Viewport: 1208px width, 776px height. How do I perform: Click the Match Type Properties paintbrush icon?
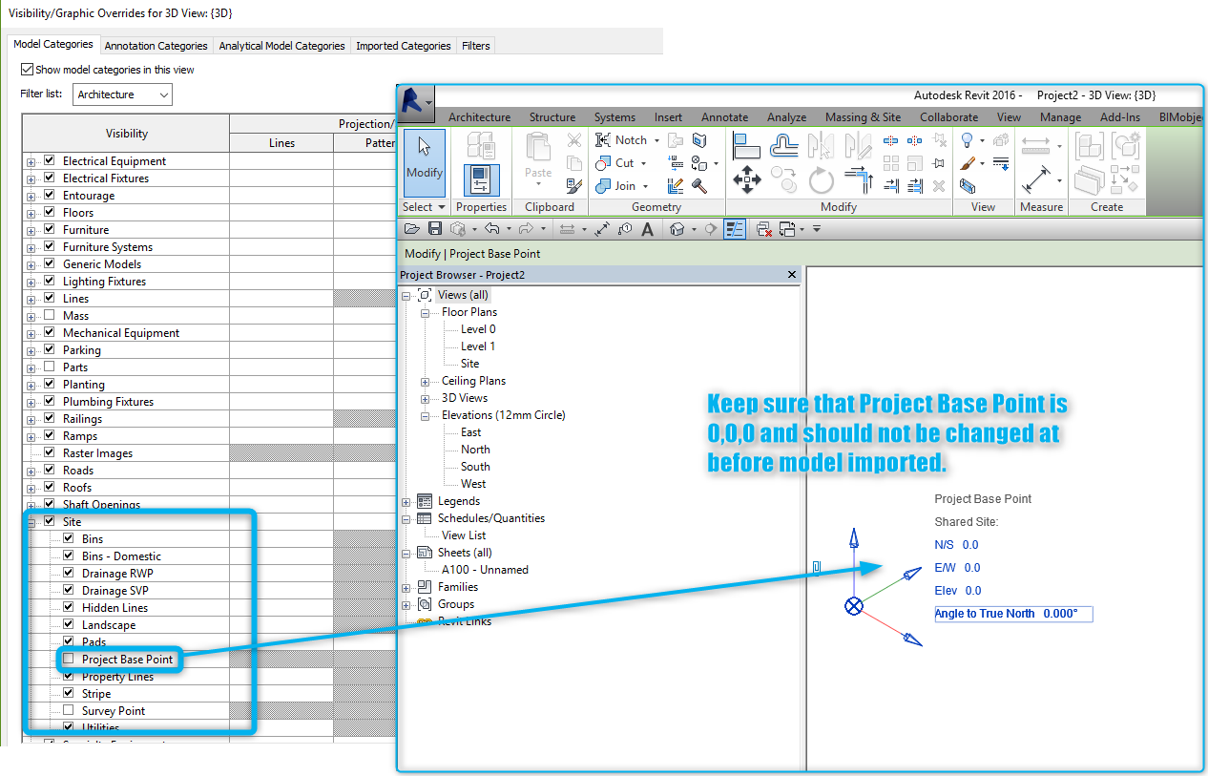[574, 186]
